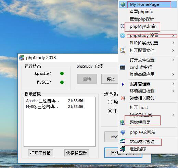Expand the MySQL工具 submenu arrow
Screen dimensions: 178x168
click(x=173, y=115)
